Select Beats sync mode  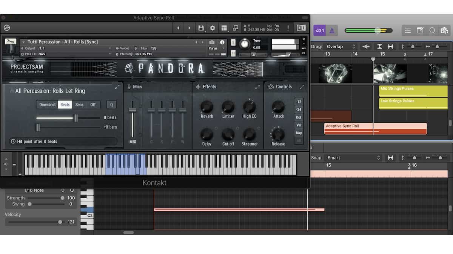tap(65, 105)
